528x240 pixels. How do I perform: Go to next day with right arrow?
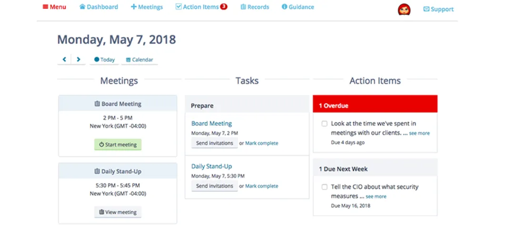coord(79,59)
